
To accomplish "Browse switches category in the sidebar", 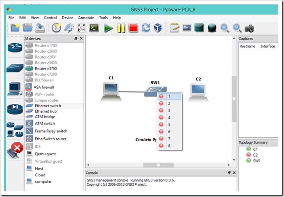I will (15, 68).
